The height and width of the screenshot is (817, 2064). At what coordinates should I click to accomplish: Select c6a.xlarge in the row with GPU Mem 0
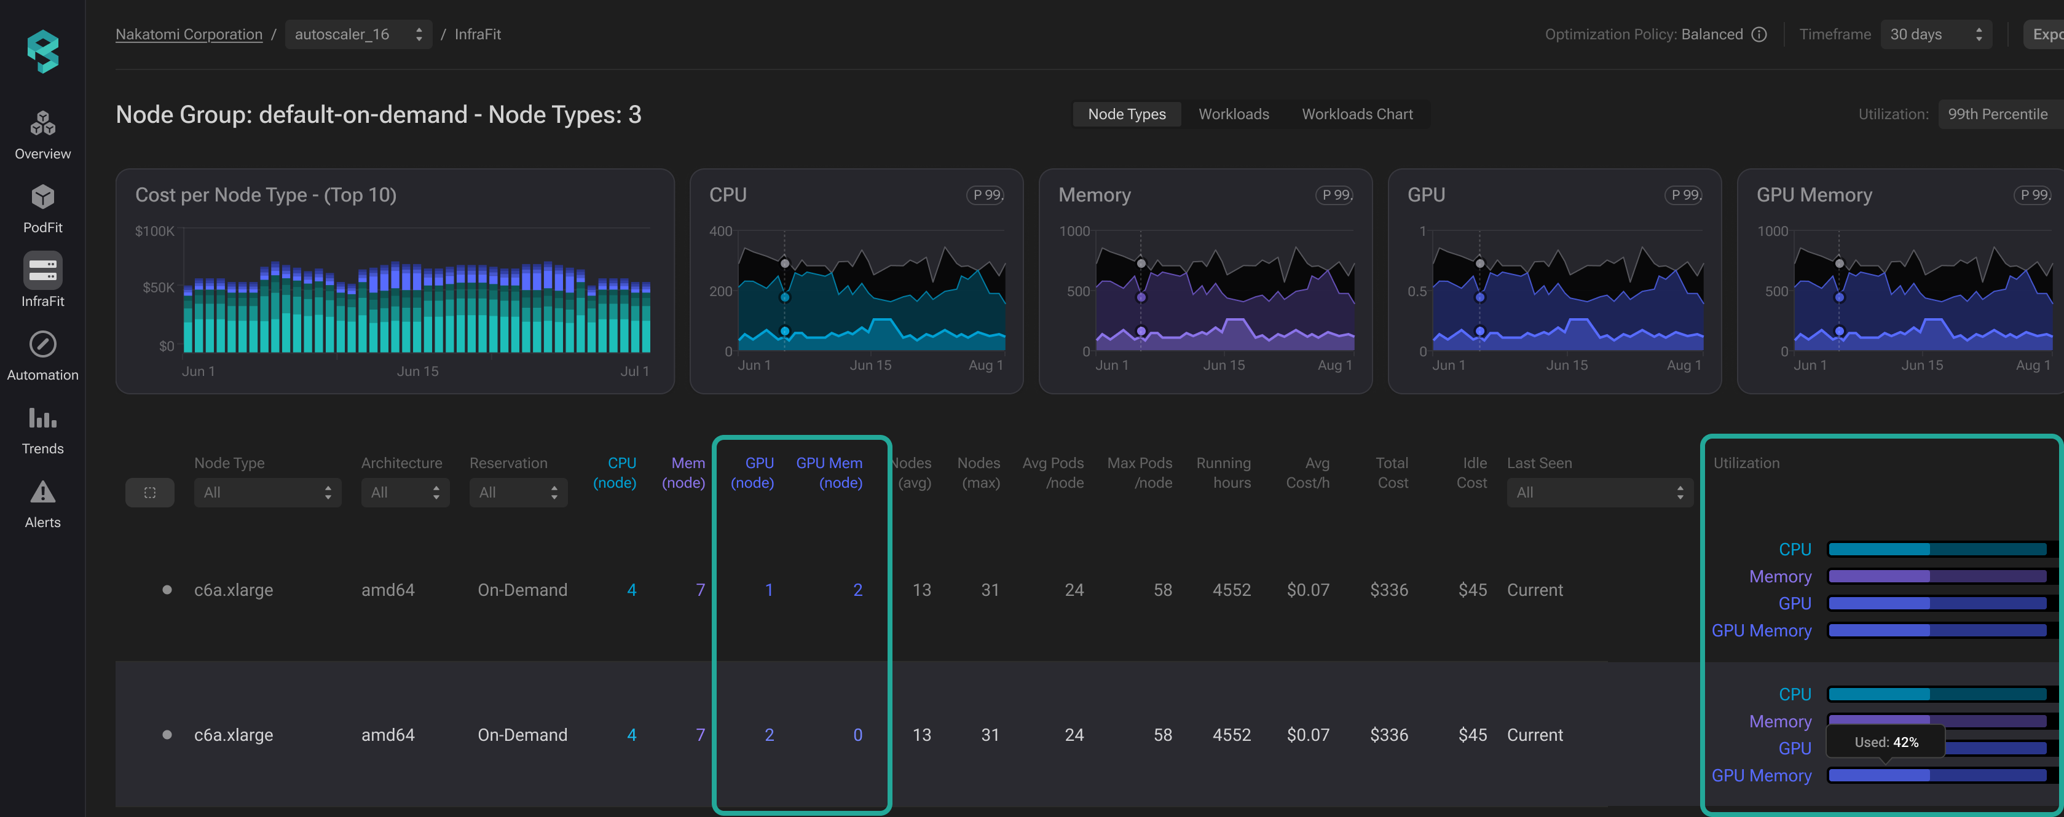(x=233, y=735)
